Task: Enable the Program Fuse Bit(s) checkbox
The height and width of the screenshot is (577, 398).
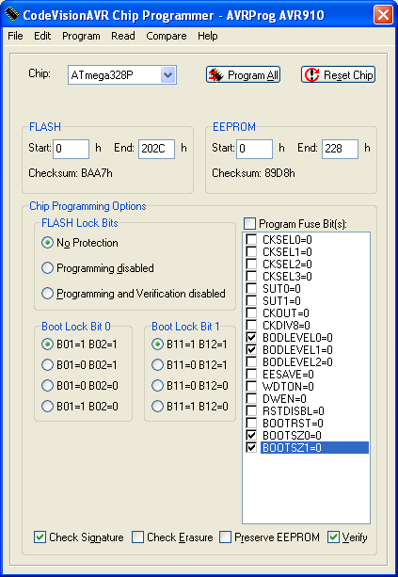Action: pos(249,223)
